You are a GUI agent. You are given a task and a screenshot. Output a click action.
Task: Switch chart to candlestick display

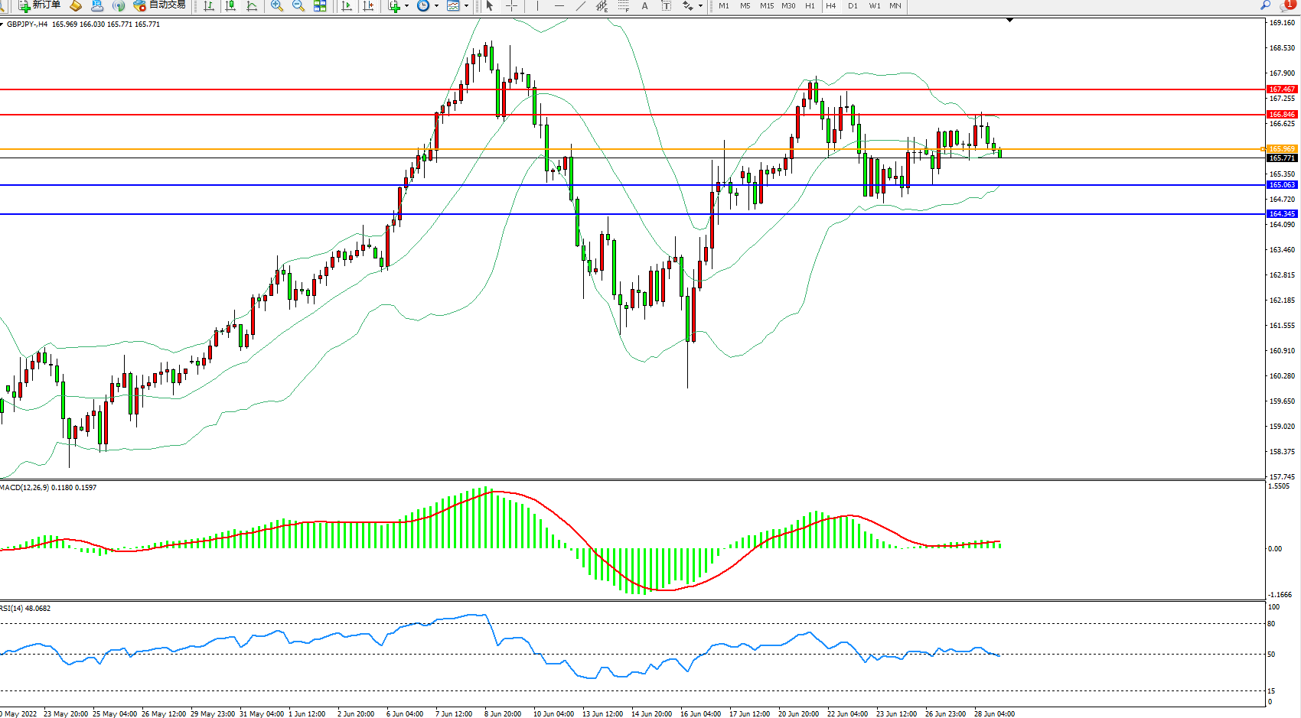[230, 5]
